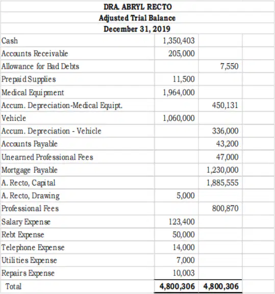Viewport: 275px width, 294px height.
Task: Click the Unearned Professional Fees label cell
Action: pos(78,157)
